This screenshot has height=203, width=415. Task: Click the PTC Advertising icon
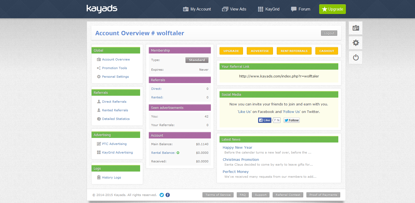[99, 144]
